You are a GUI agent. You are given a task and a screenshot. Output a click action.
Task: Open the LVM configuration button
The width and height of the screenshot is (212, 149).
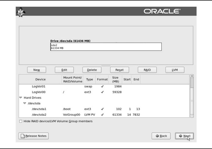(175, 70)
